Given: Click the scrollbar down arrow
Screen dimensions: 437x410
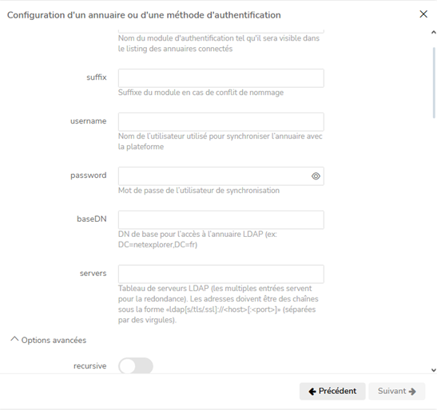Looking at the screenshot, I should (433, 370).
